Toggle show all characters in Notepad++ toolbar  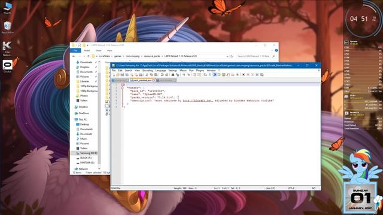pyautogui.click(x=209, y=75)
